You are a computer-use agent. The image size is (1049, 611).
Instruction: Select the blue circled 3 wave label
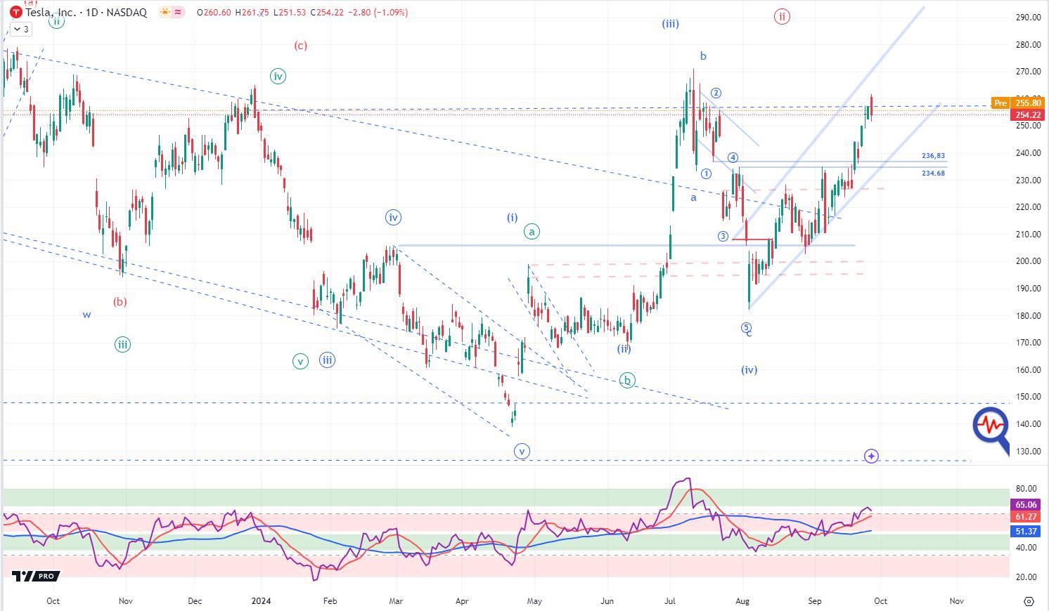[x=723, y=236]
